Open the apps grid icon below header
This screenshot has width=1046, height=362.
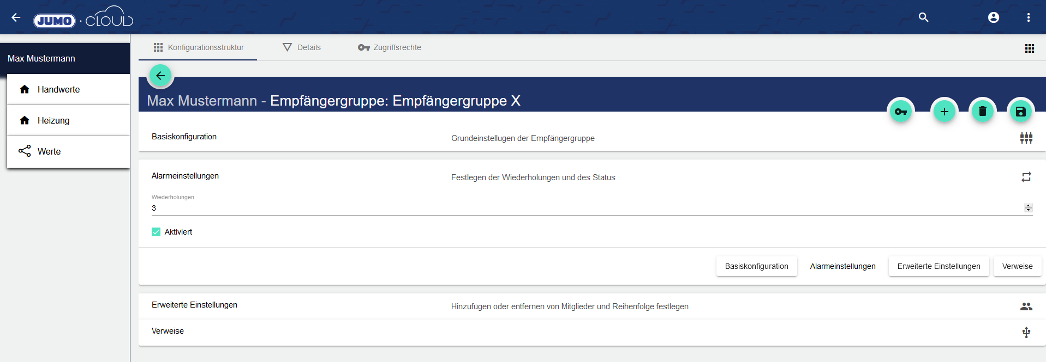(x=1029, y=48)
